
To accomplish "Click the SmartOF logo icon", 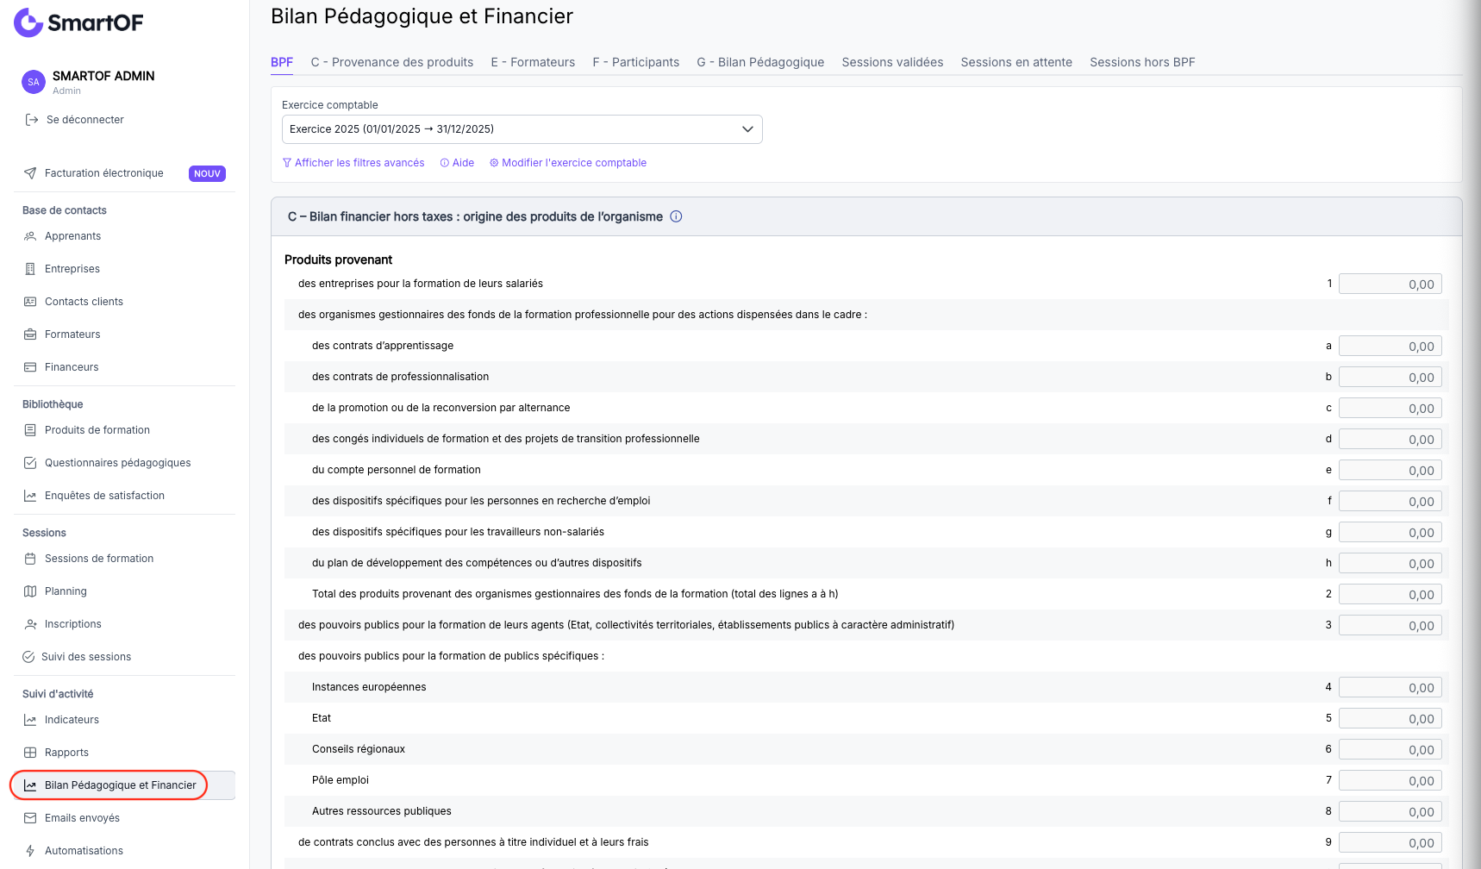I will (x=28, y=22).
